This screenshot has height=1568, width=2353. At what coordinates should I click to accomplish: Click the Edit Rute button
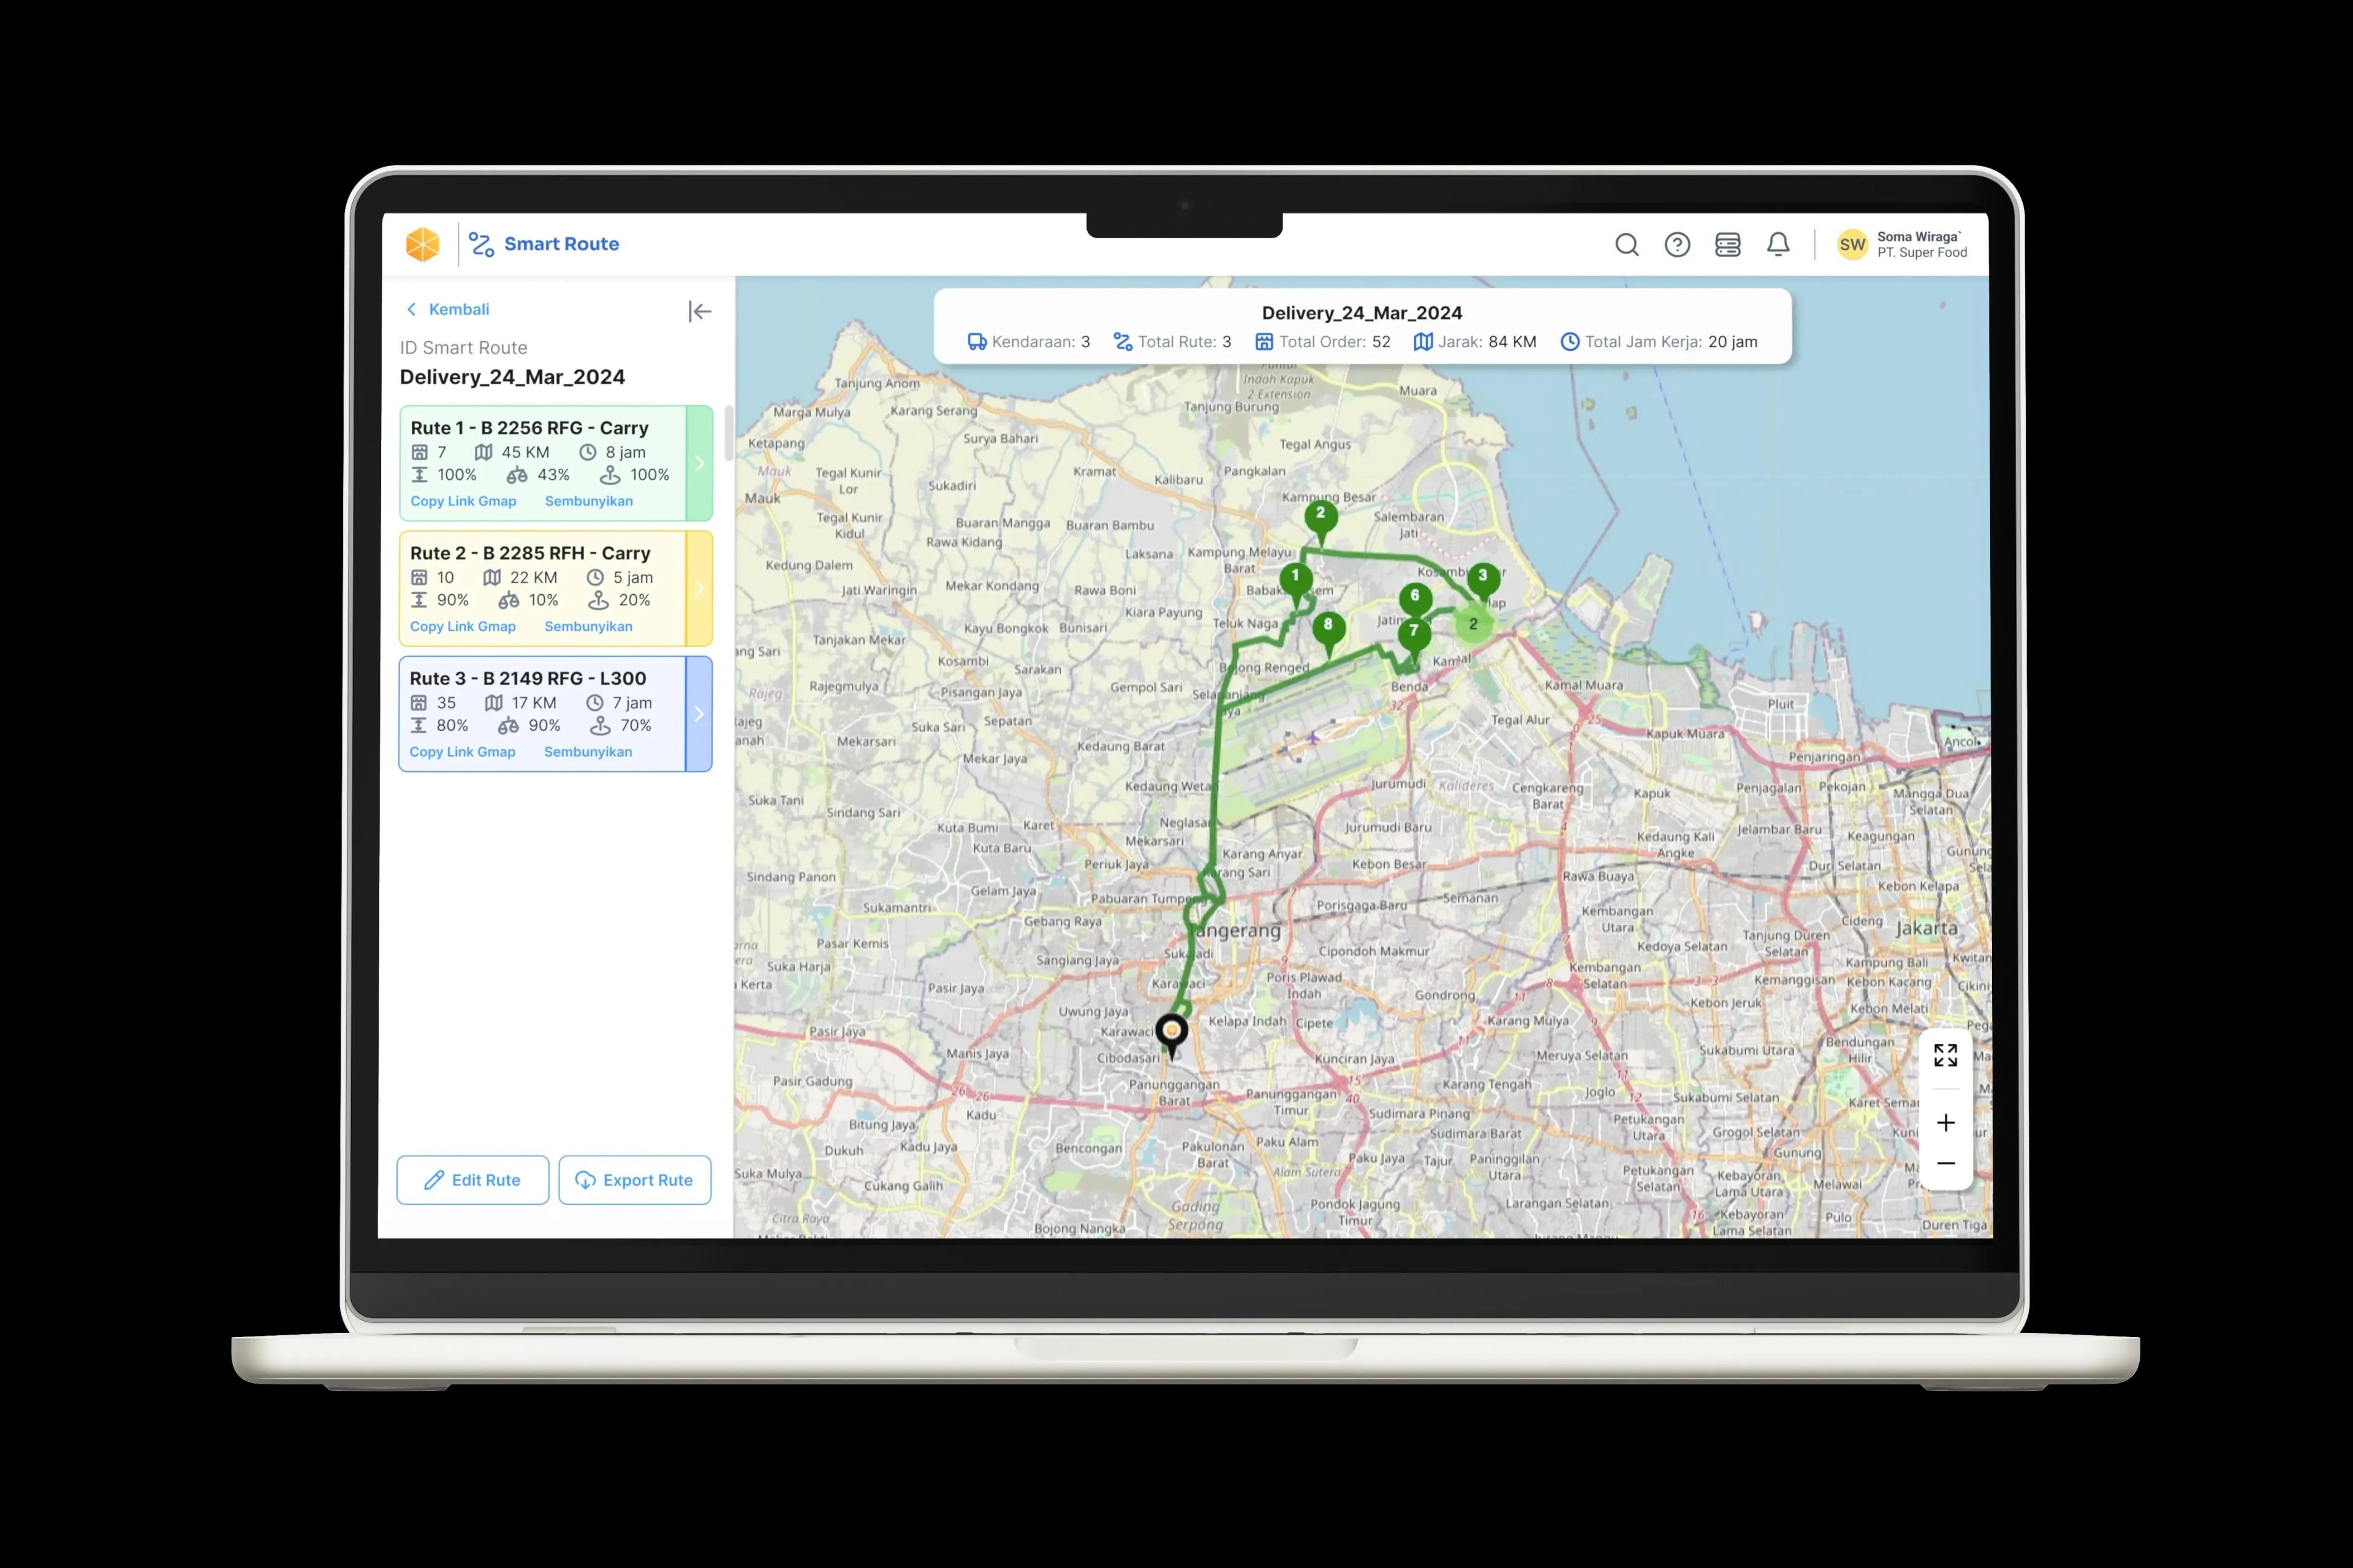(472, 1180)
